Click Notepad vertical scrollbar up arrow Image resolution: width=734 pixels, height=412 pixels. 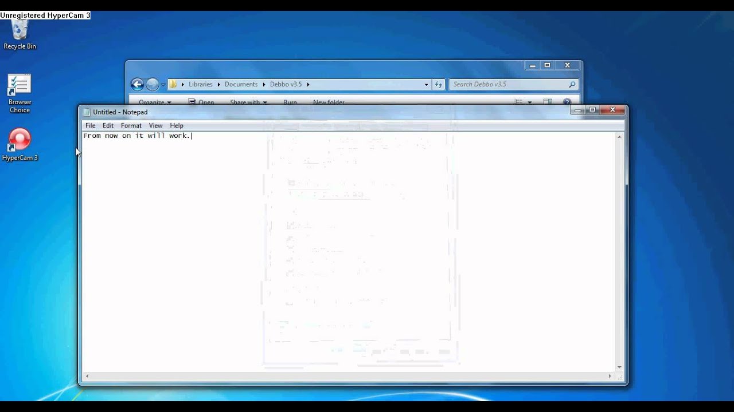(619, 137)
